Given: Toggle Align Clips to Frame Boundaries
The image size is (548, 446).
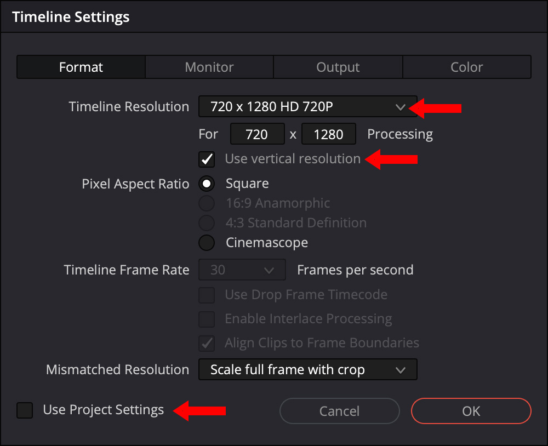Looking at the screenshot, I should click(206, 343).
